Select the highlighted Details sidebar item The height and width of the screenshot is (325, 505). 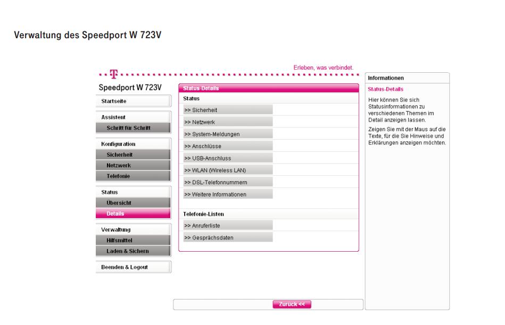(133, 213)
